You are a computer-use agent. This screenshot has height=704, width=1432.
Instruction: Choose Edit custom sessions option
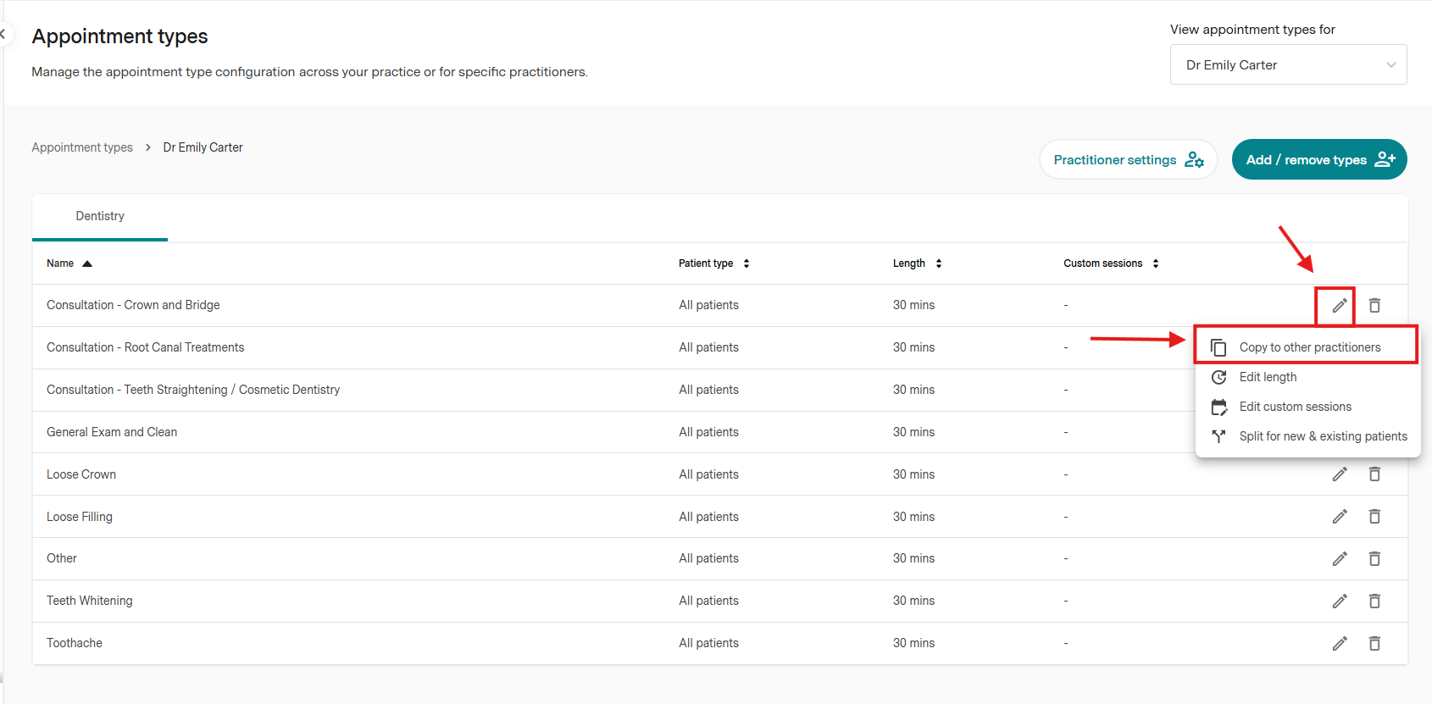tap(1295, 407)
